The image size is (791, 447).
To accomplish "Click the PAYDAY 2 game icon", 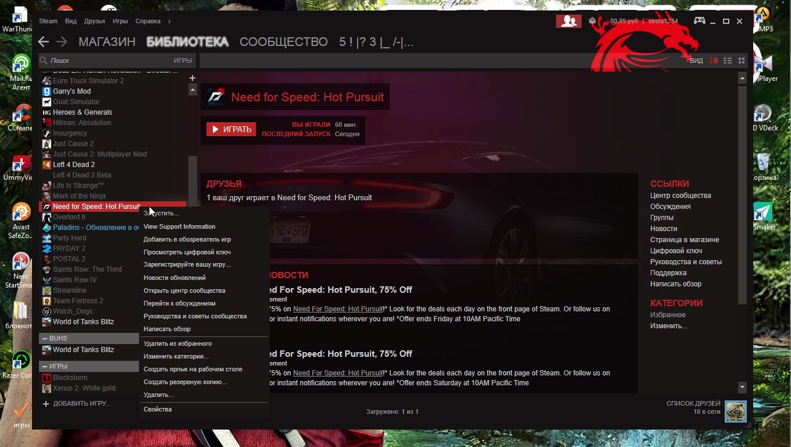I will pyautogui.click(x=47, y=249).
